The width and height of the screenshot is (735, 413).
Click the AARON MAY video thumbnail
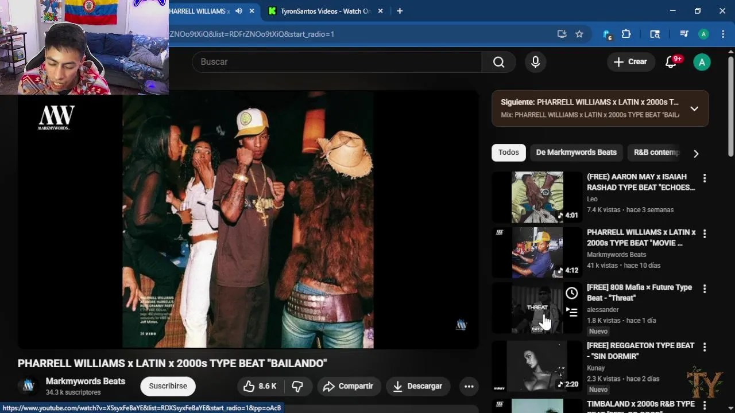[x=537, y=197]
